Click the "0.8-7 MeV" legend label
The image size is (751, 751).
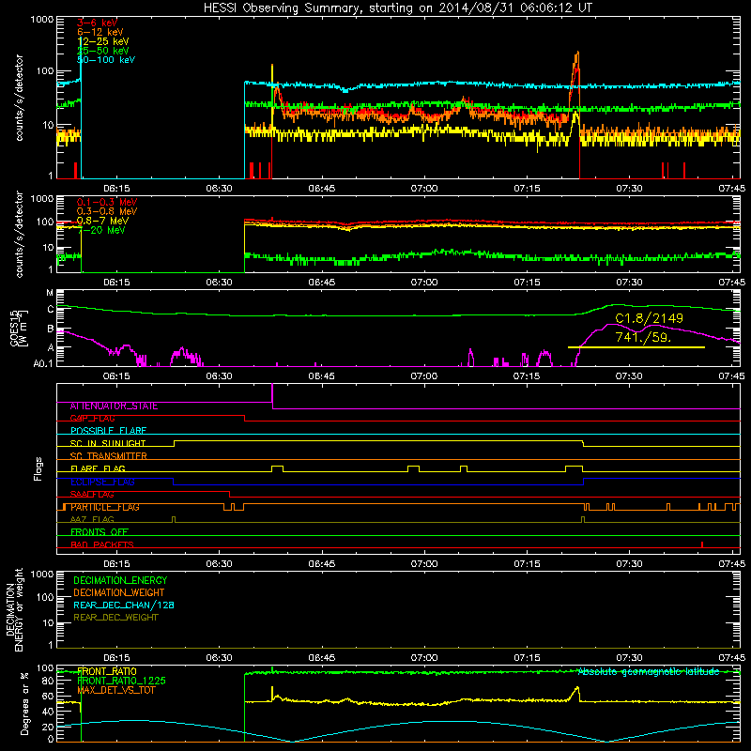(x=102, y=221)
